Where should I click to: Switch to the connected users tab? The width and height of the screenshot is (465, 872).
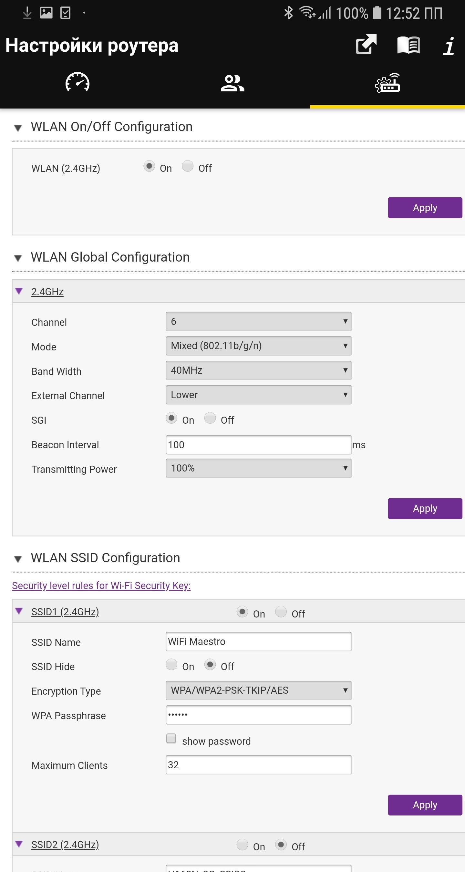[232, 83]
